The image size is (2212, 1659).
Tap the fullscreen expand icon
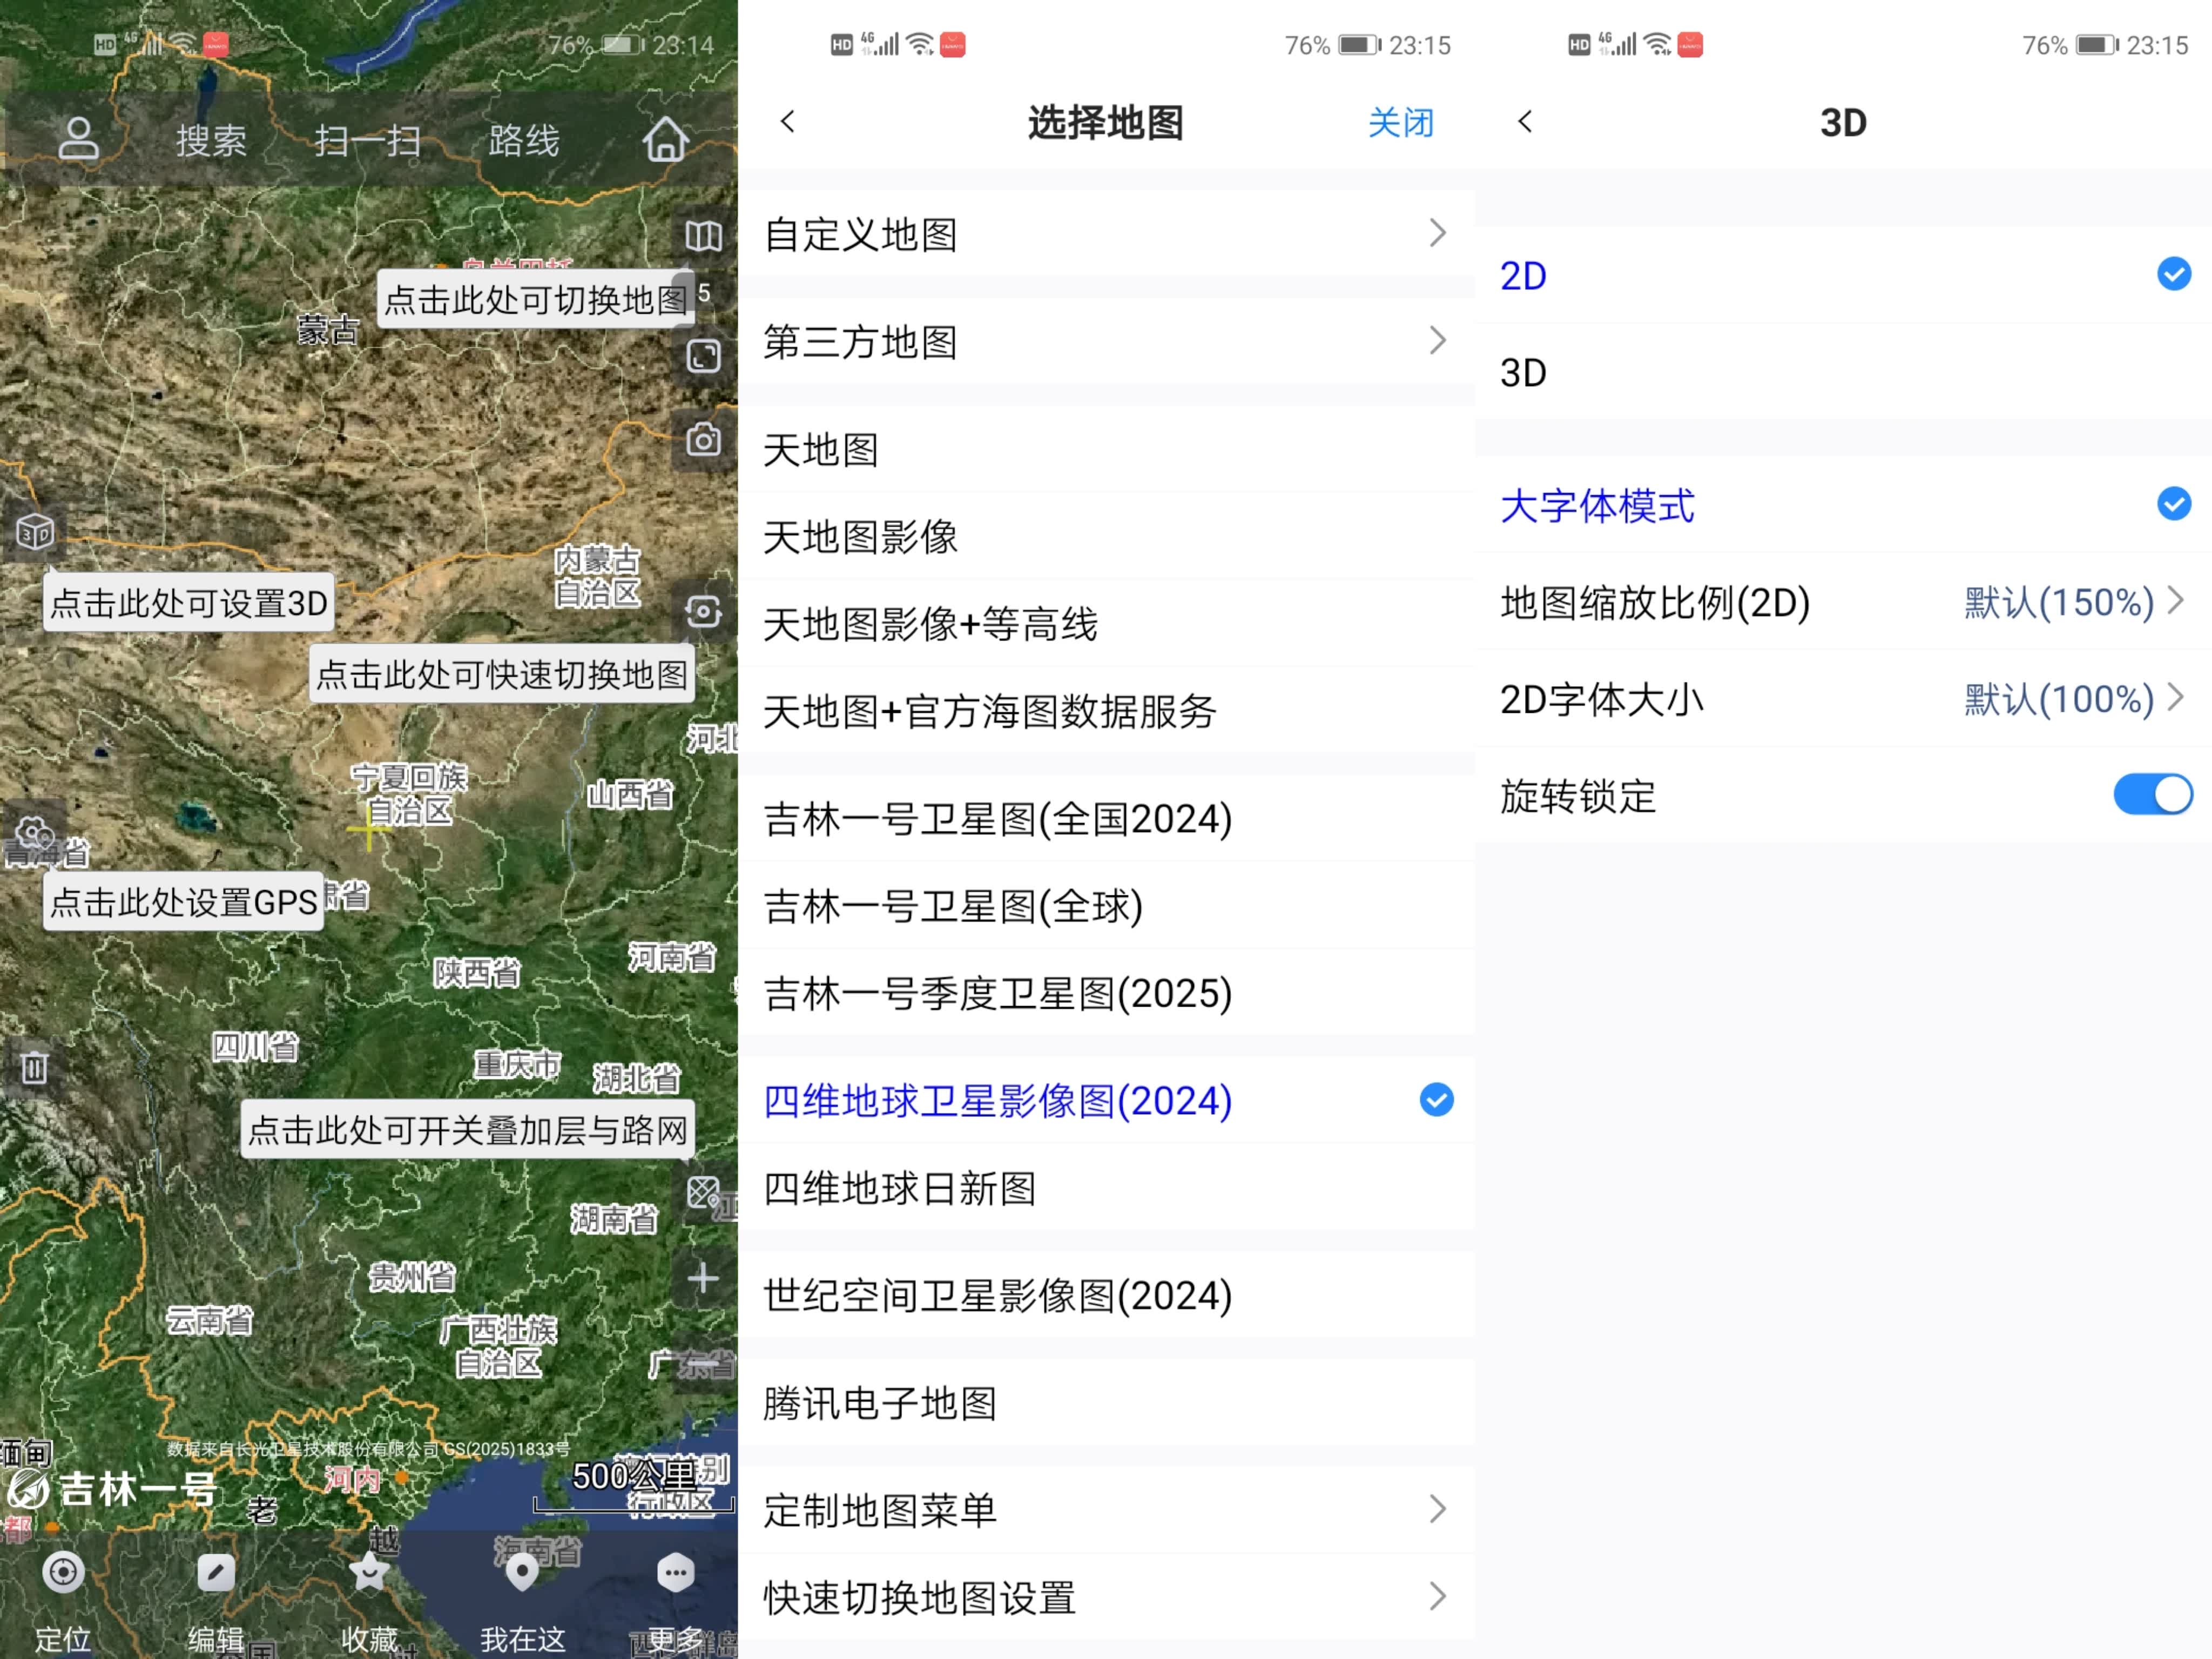tap(703, 356)
